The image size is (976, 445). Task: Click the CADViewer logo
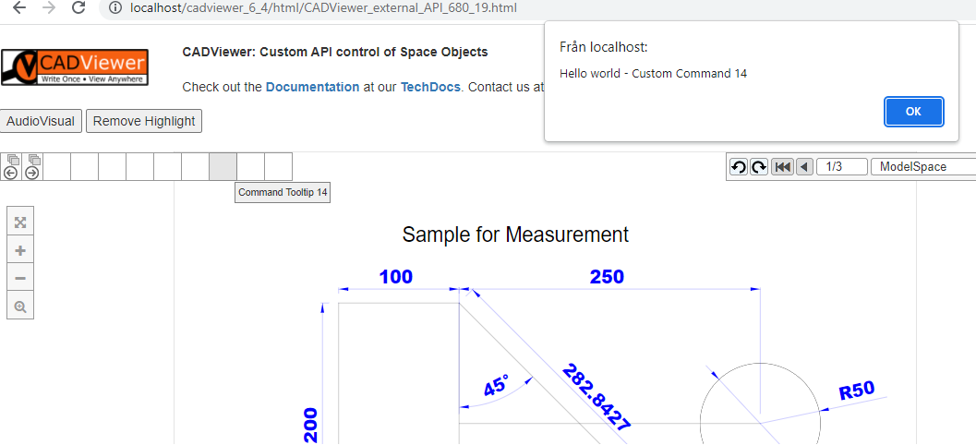pos(75,67)
